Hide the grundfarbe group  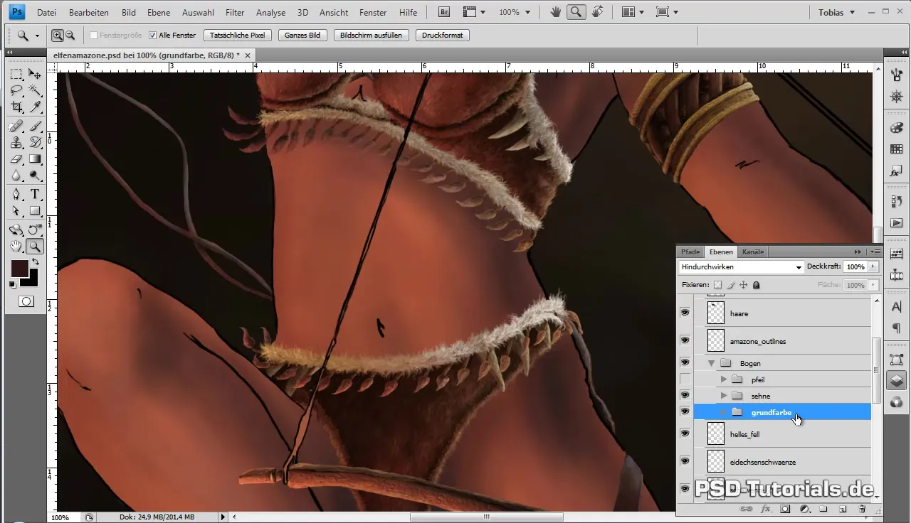(685, 411)
